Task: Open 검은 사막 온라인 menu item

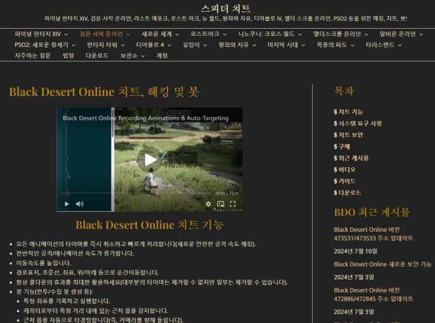Action: click(x=101, y=34)
